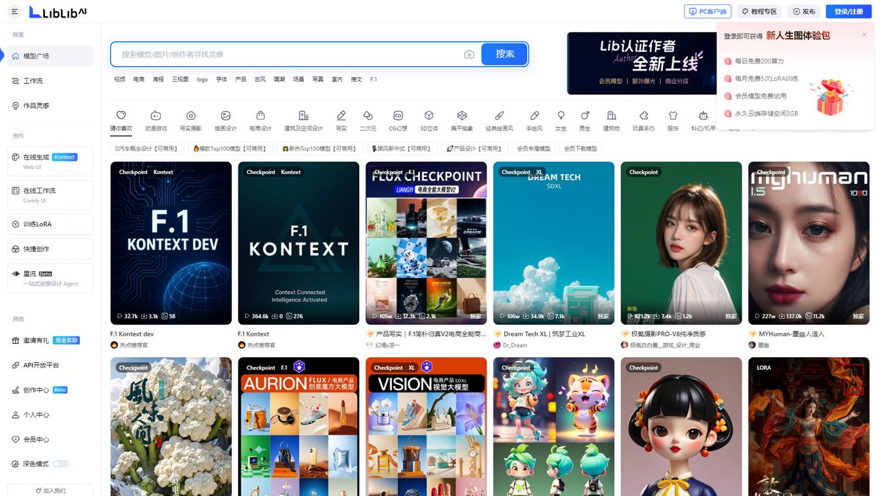Click the PC客户端 button
The image size is (881, 496).
[708, 12]
